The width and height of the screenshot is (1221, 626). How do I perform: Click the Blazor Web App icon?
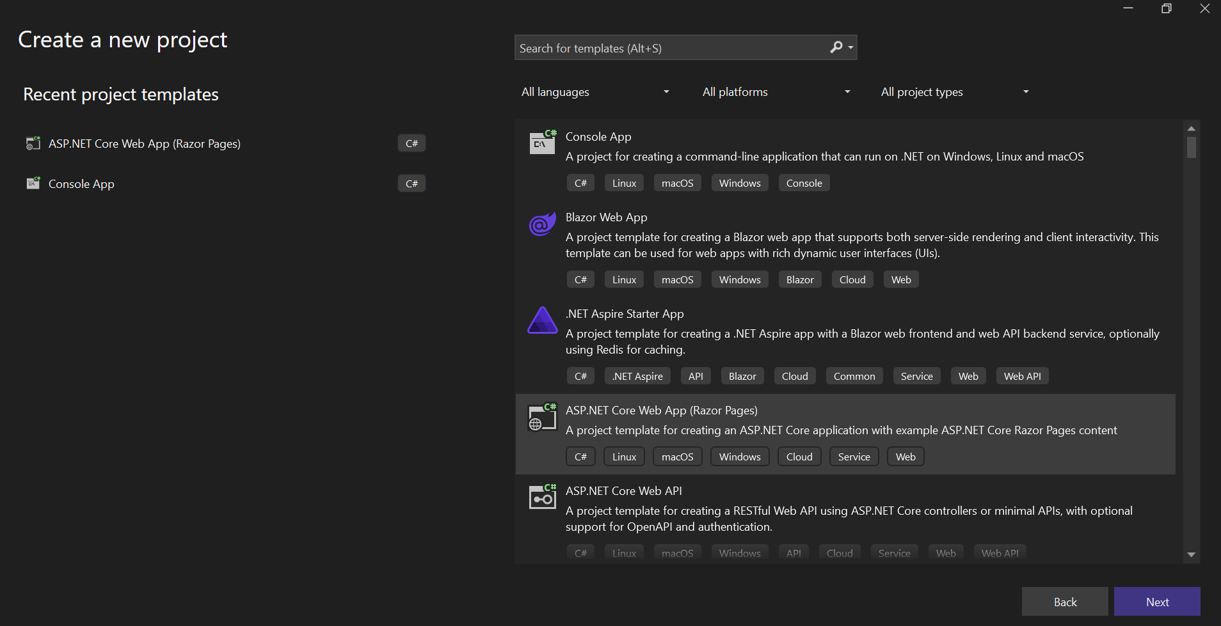[x=542, y=224]
